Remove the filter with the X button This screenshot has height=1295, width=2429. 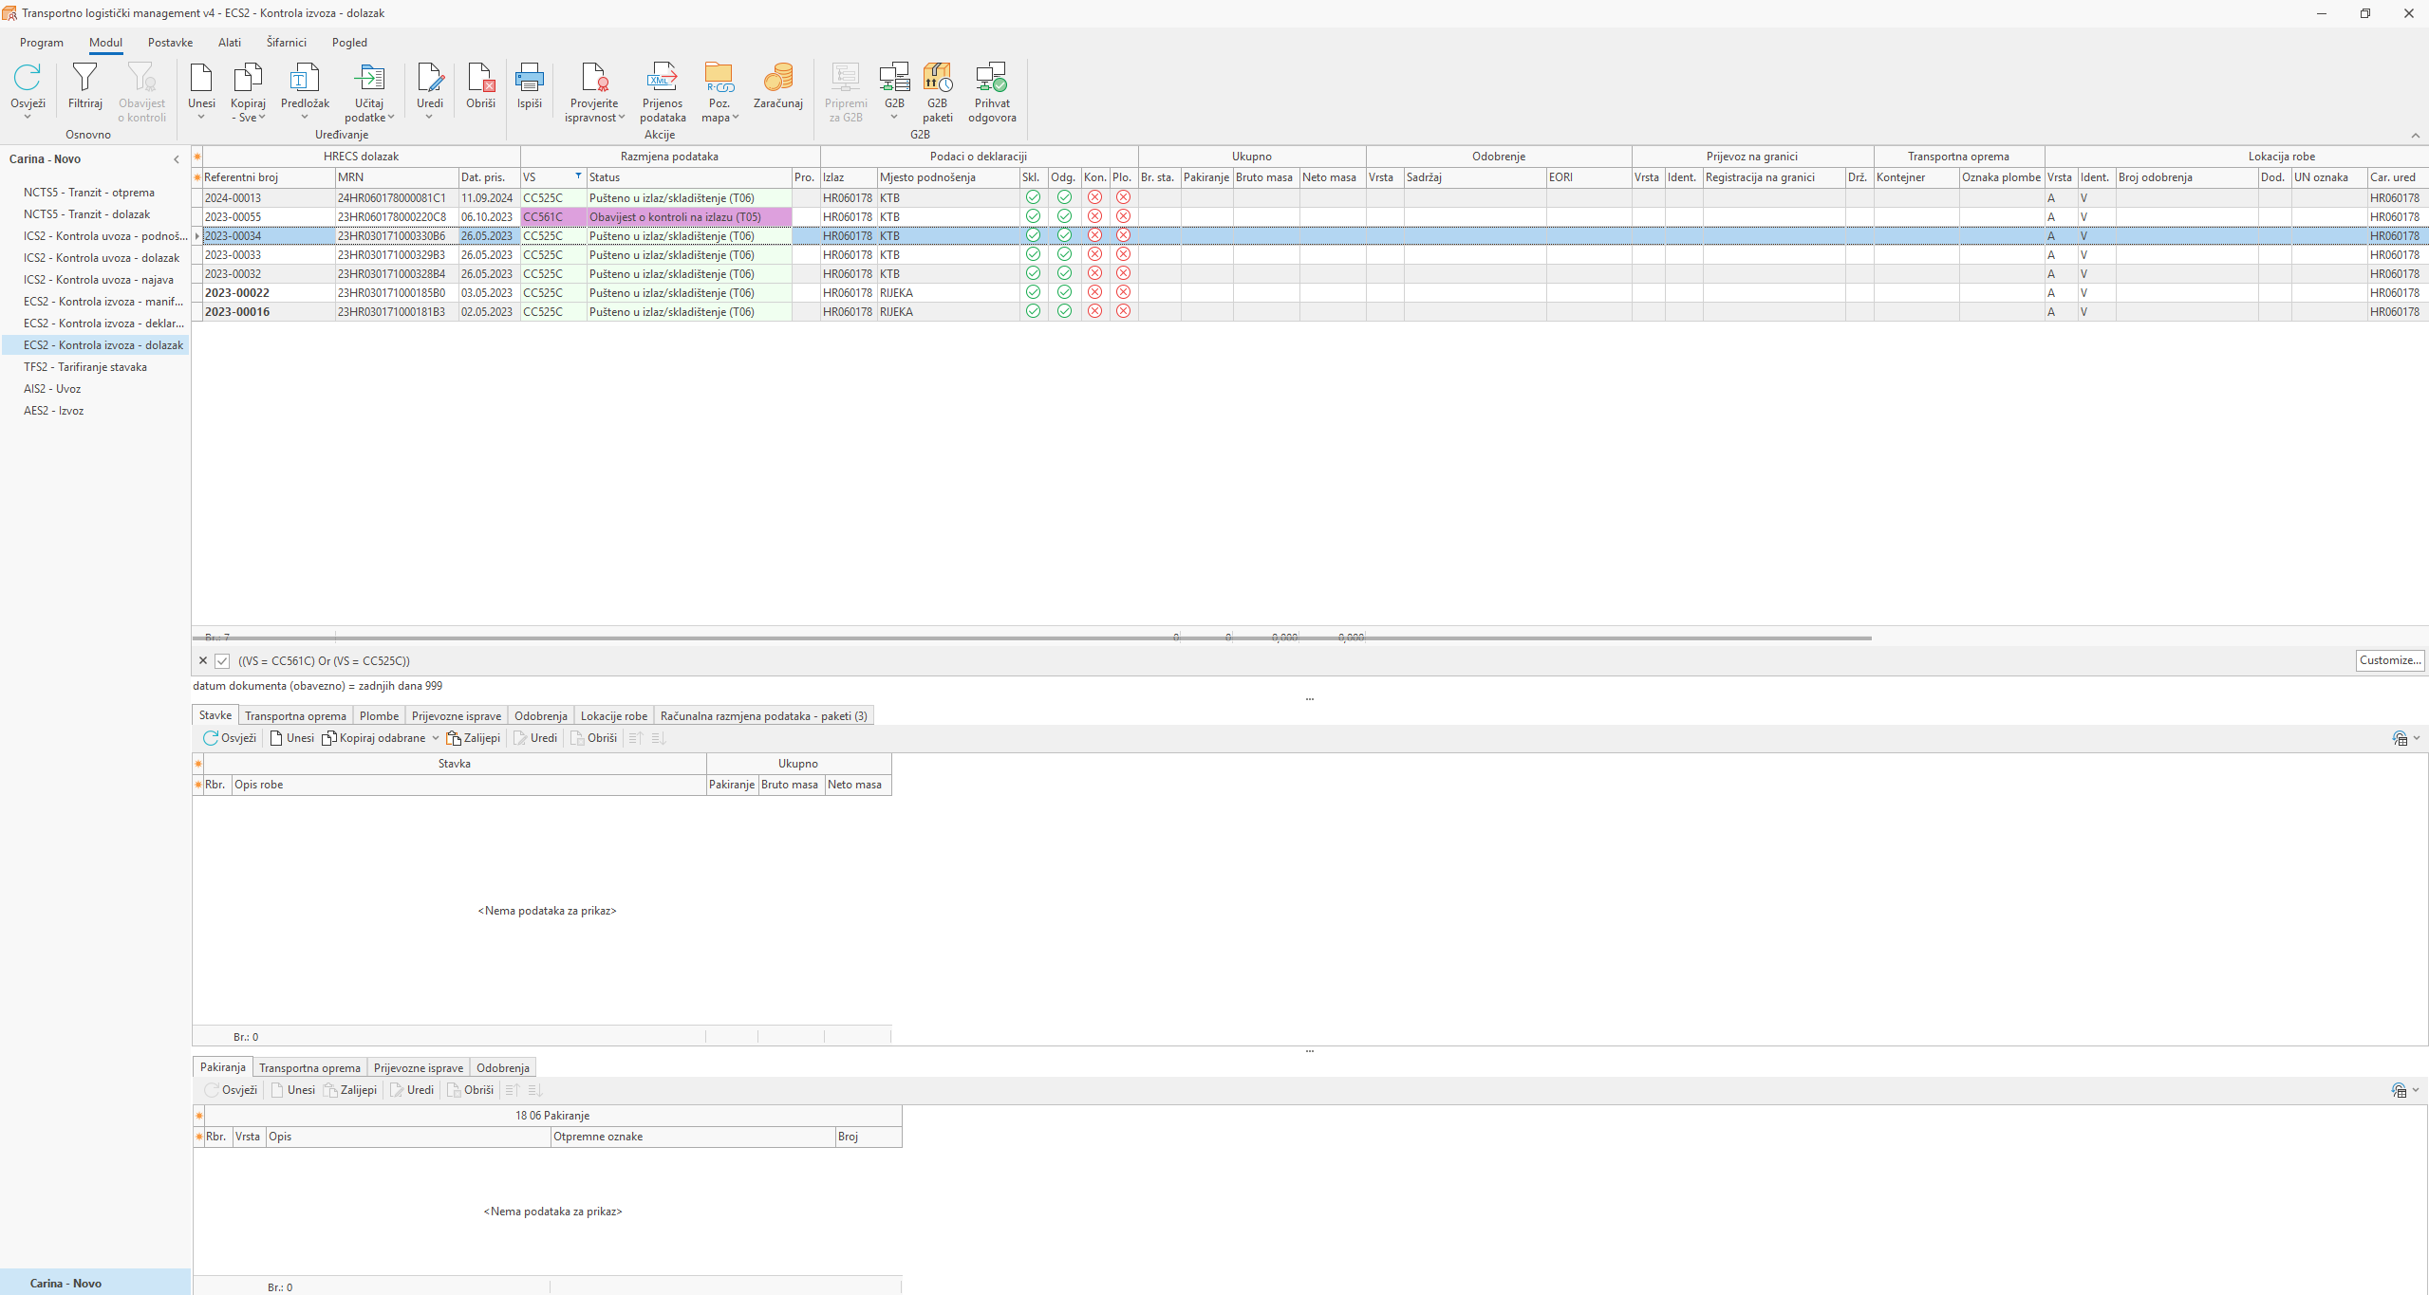(x=202, y=661)
